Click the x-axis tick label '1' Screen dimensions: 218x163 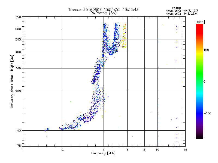[x=22, y=150]
